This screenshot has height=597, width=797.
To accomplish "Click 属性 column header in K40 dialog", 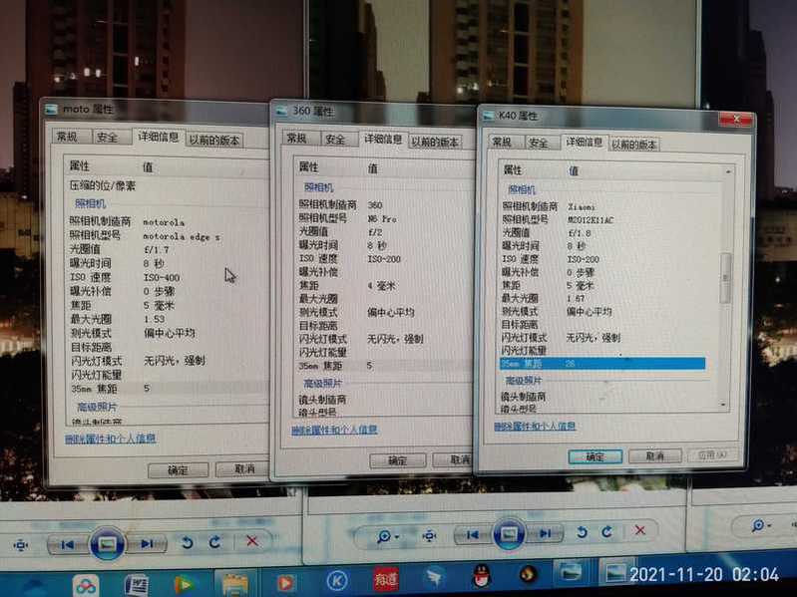I will click(513, 170).
